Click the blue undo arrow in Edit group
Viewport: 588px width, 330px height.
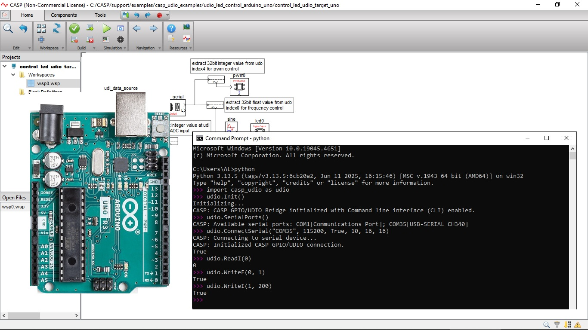(x=23, y=28)
